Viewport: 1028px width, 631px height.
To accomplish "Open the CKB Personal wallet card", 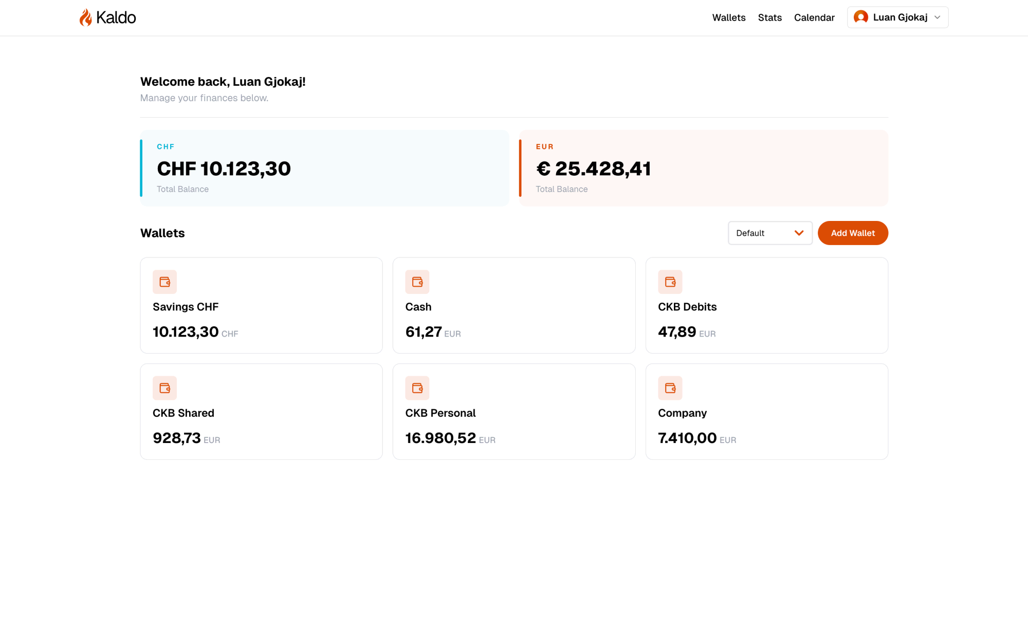I will coord(514,411).
